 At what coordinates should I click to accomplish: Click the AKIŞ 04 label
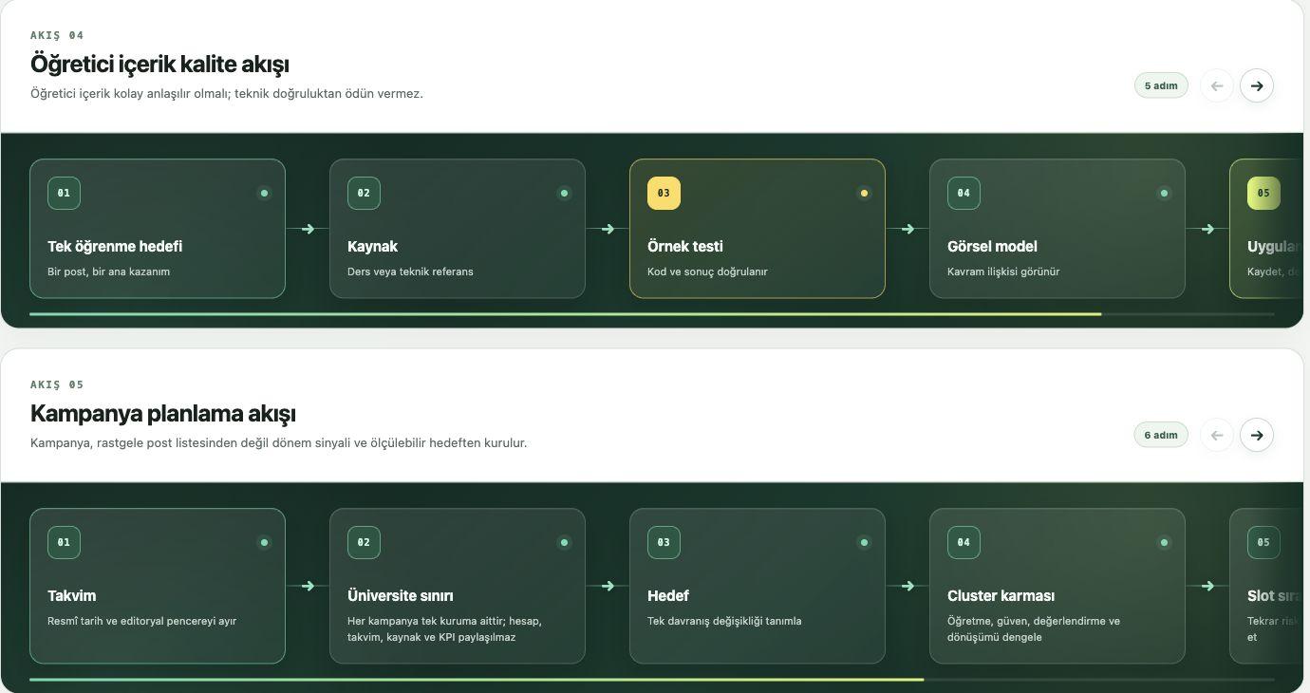pyautogui.click(x=57, y=35)
